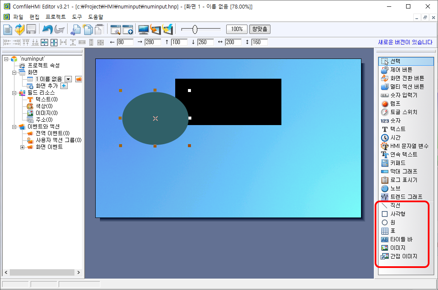Click the Undo arrow icon
The image size is (438, 290).
point(47,29)
